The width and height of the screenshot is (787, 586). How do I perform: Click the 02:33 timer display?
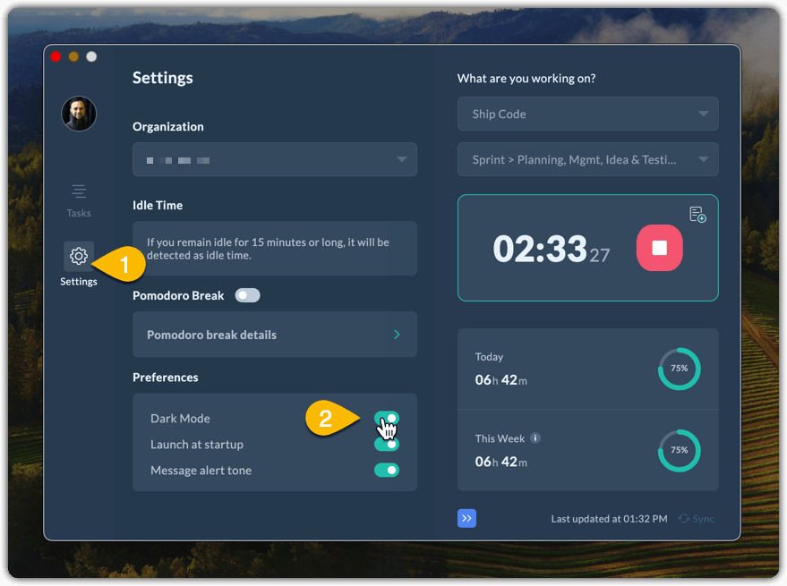point(540,249)
